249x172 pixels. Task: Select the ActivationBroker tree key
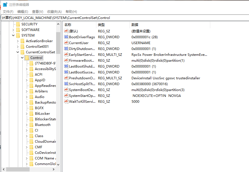point(39,41)
